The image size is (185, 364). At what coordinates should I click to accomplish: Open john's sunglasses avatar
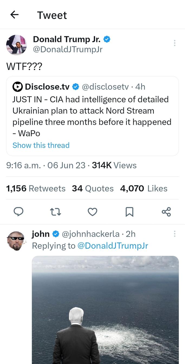click(x=16, y=240)
